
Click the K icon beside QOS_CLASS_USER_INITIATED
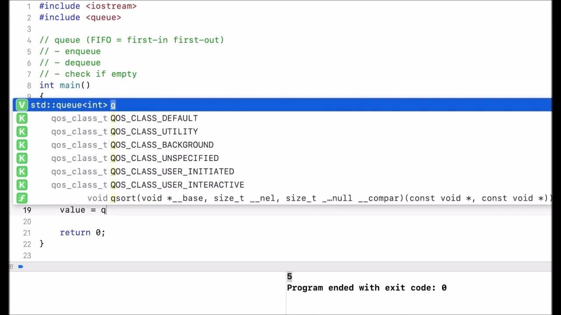click(x=21, y=171)
